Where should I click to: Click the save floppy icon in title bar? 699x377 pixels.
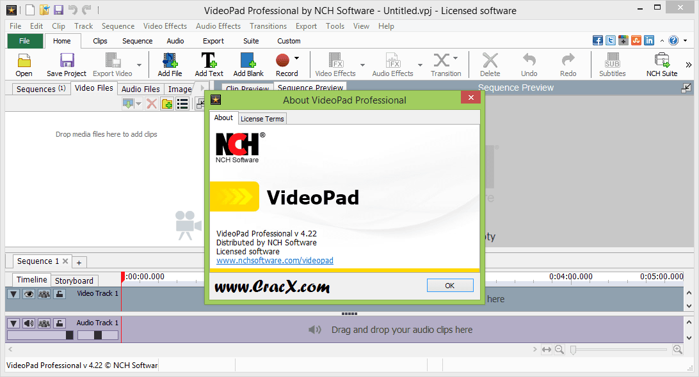coord(58,10)
